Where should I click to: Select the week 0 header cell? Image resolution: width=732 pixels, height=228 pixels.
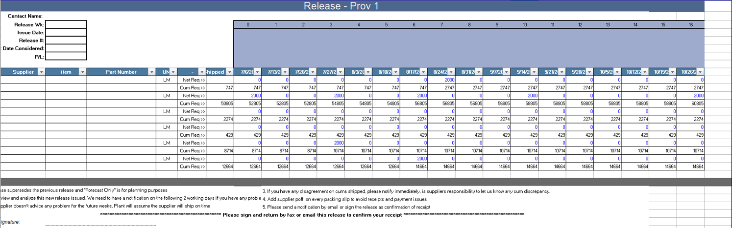tap(248, 25)
